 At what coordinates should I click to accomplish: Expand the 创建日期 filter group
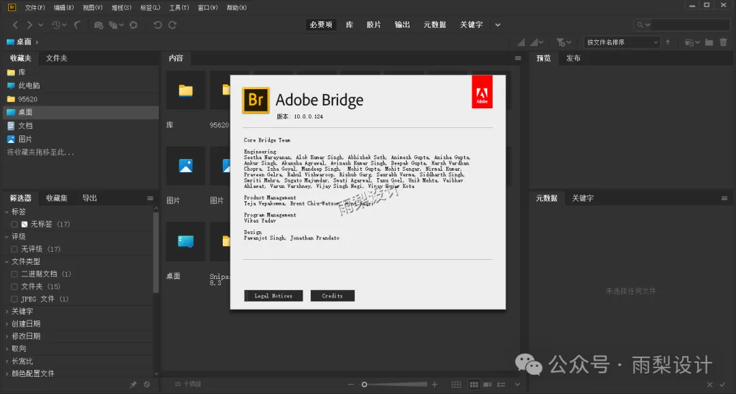tap(7, 324)
